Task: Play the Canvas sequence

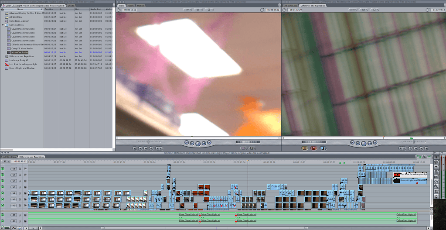Action: pos(364,143)
